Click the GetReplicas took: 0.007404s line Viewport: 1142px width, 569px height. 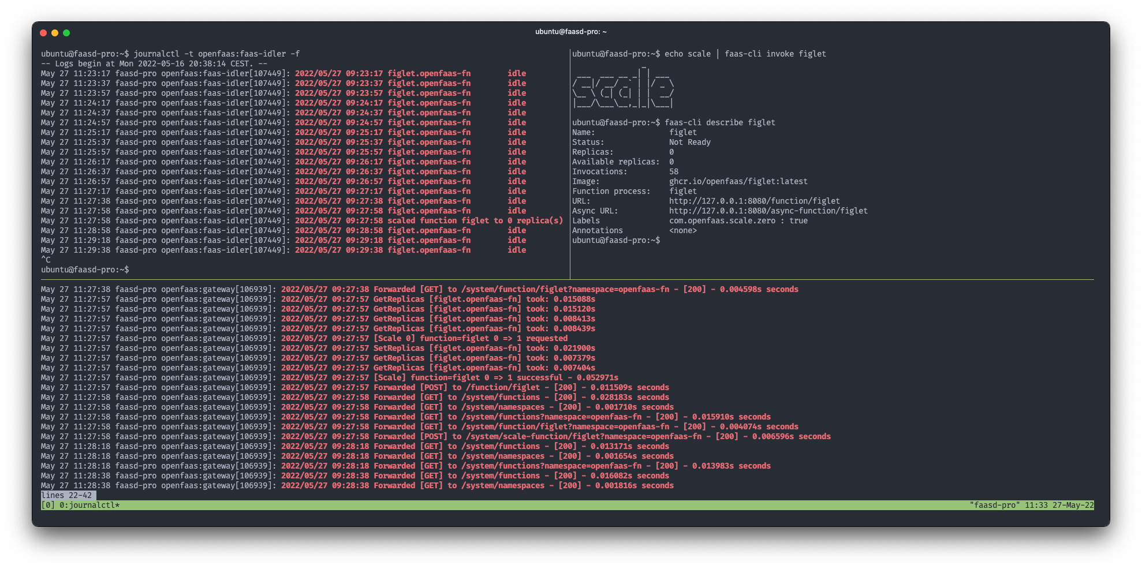coord(318,368)
